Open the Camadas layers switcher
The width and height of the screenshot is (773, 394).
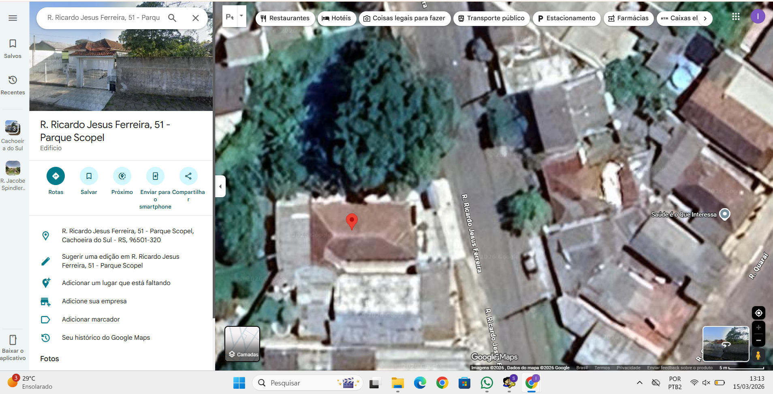tap(242, 344)
